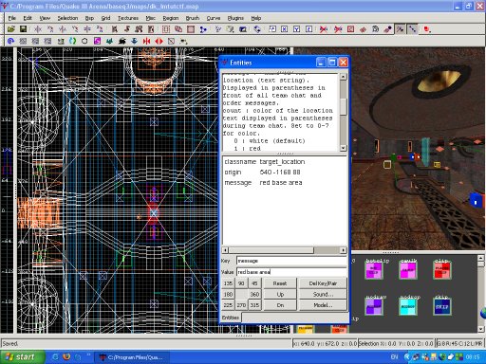This screenshot has width=486, height=364.
Task: Set angle with the 270 button
Action: pos(241,305)
